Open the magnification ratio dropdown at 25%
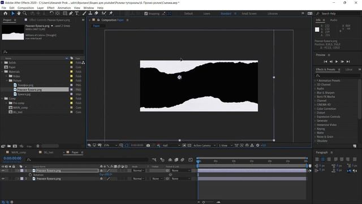The image size is (362, 204). [x=110, y=145]
